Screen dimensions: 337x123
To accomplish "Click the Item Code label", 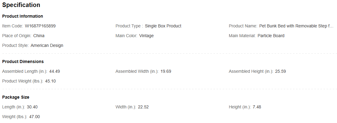I will [x=13, y=26].
